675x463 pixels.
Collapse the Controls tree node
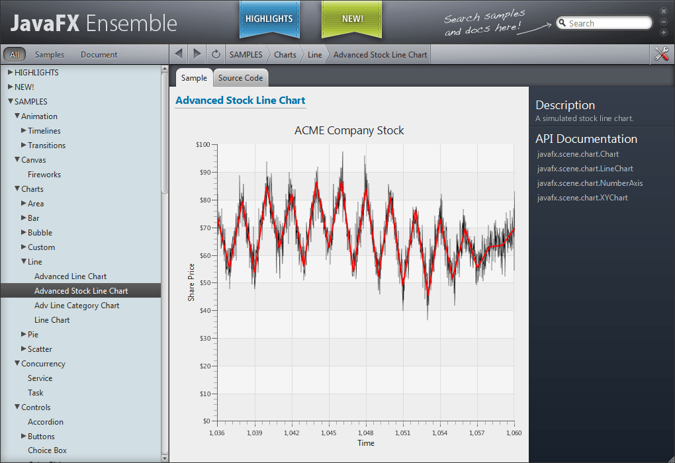click(x=17, y=407)
